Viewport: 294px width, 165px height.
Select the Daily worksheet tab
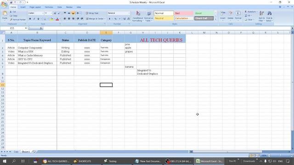pyautogui.click(x=16, y=152)
